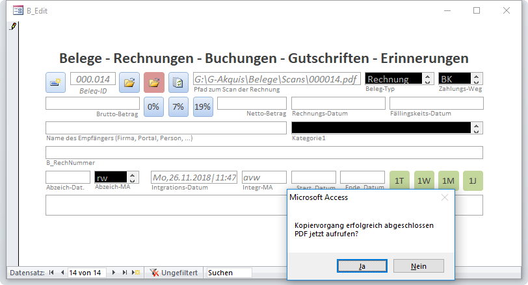The width and height of the screenshot is (528, 285).
Task: Click the 1W period button
Action: 423,180
